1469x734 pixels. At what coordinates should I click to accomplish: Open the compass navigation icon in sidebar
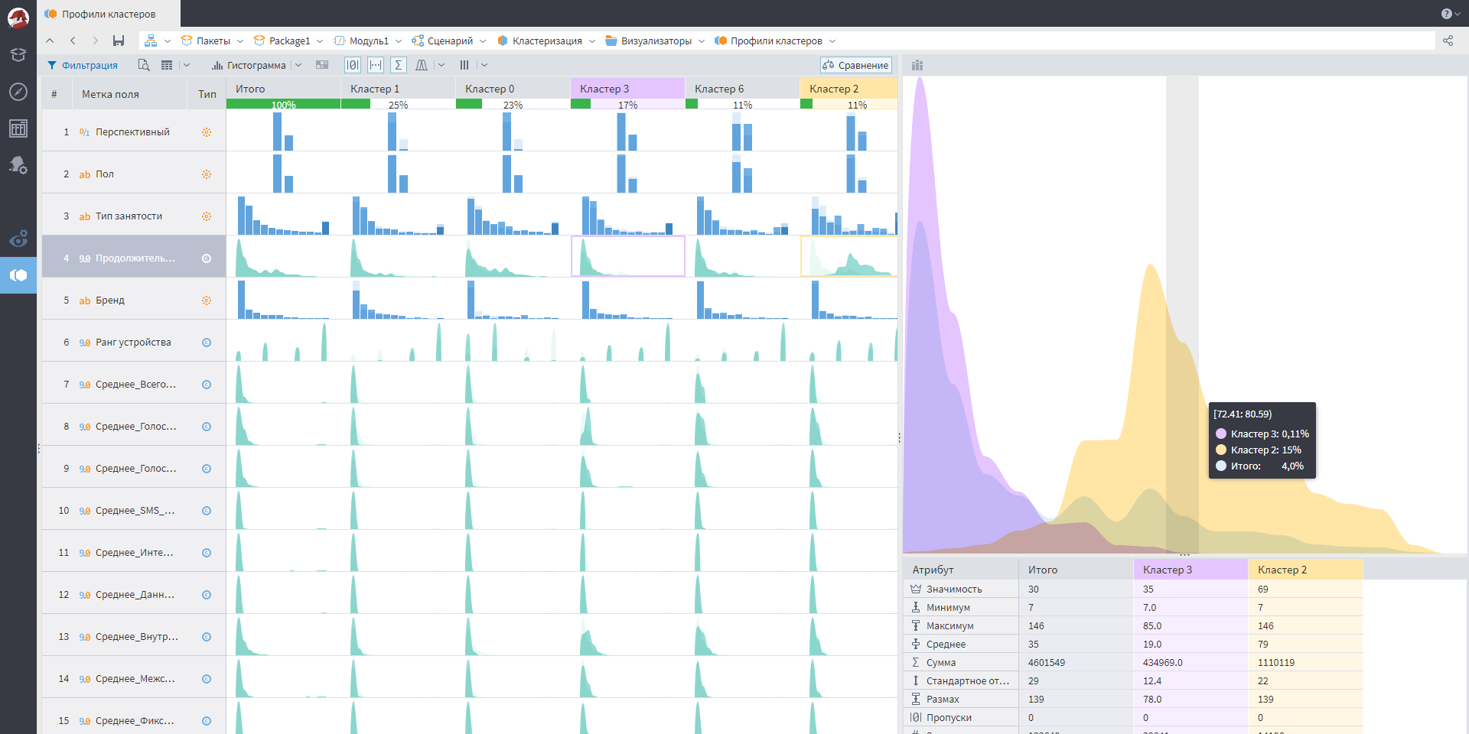18,92
